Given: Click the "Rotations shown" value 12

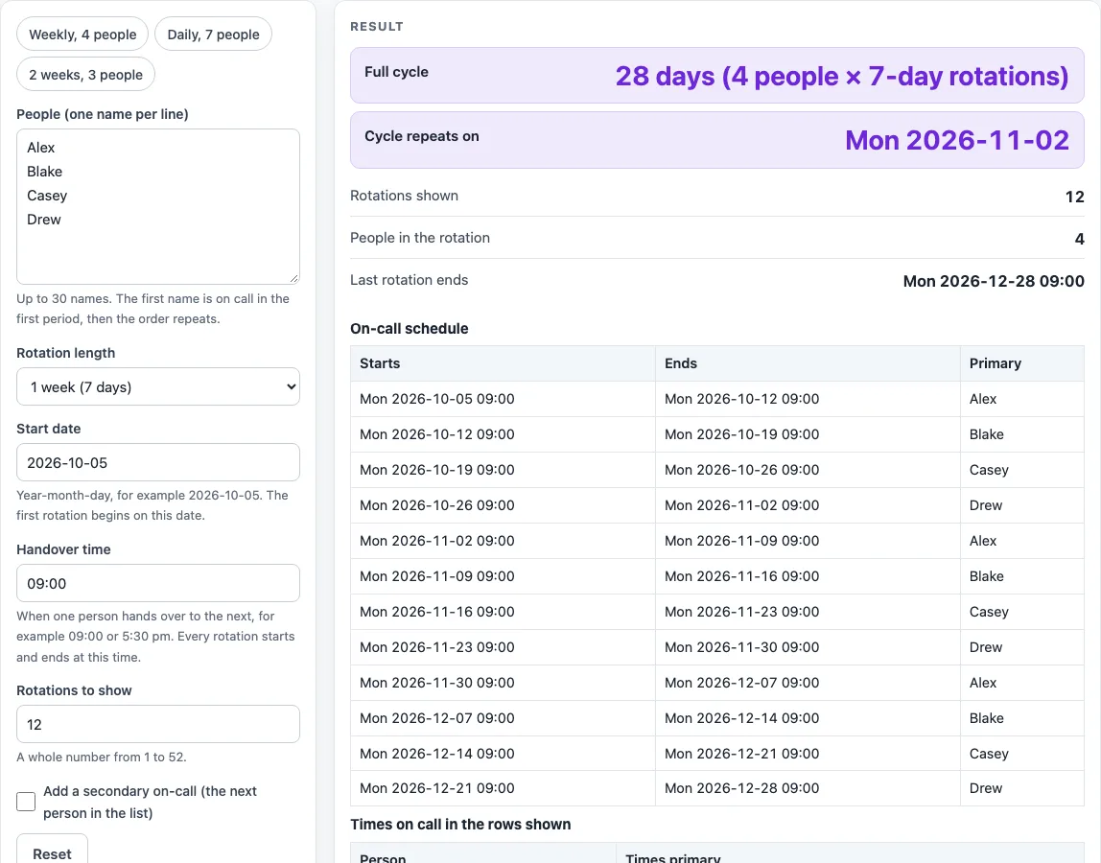Looking at the screenshot, I should [1075, 197].
